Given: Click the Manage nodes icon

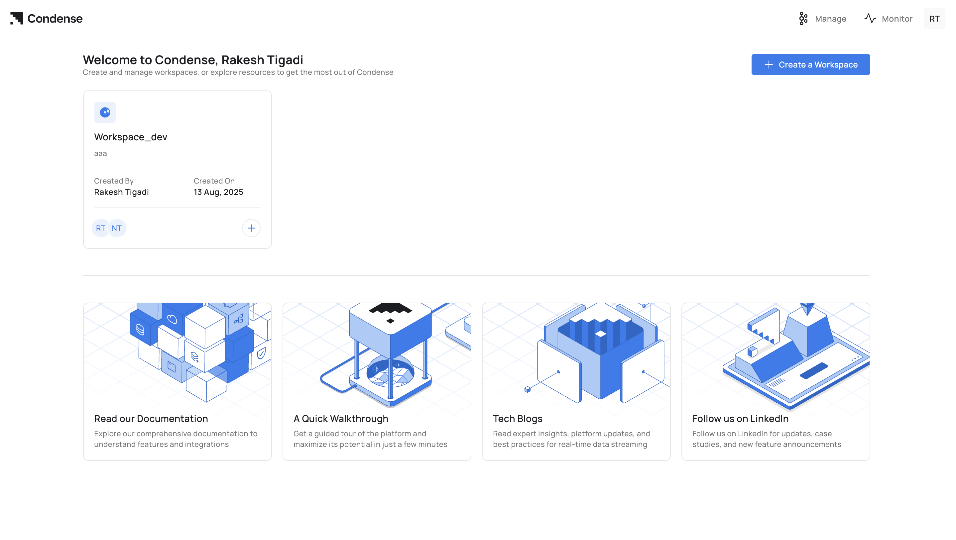Looking at the screenshot, I should [x=803, y=19].
